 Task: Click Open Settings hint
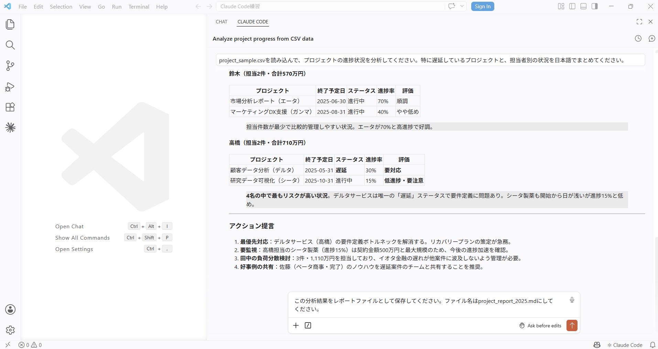(x=74, y=249)
